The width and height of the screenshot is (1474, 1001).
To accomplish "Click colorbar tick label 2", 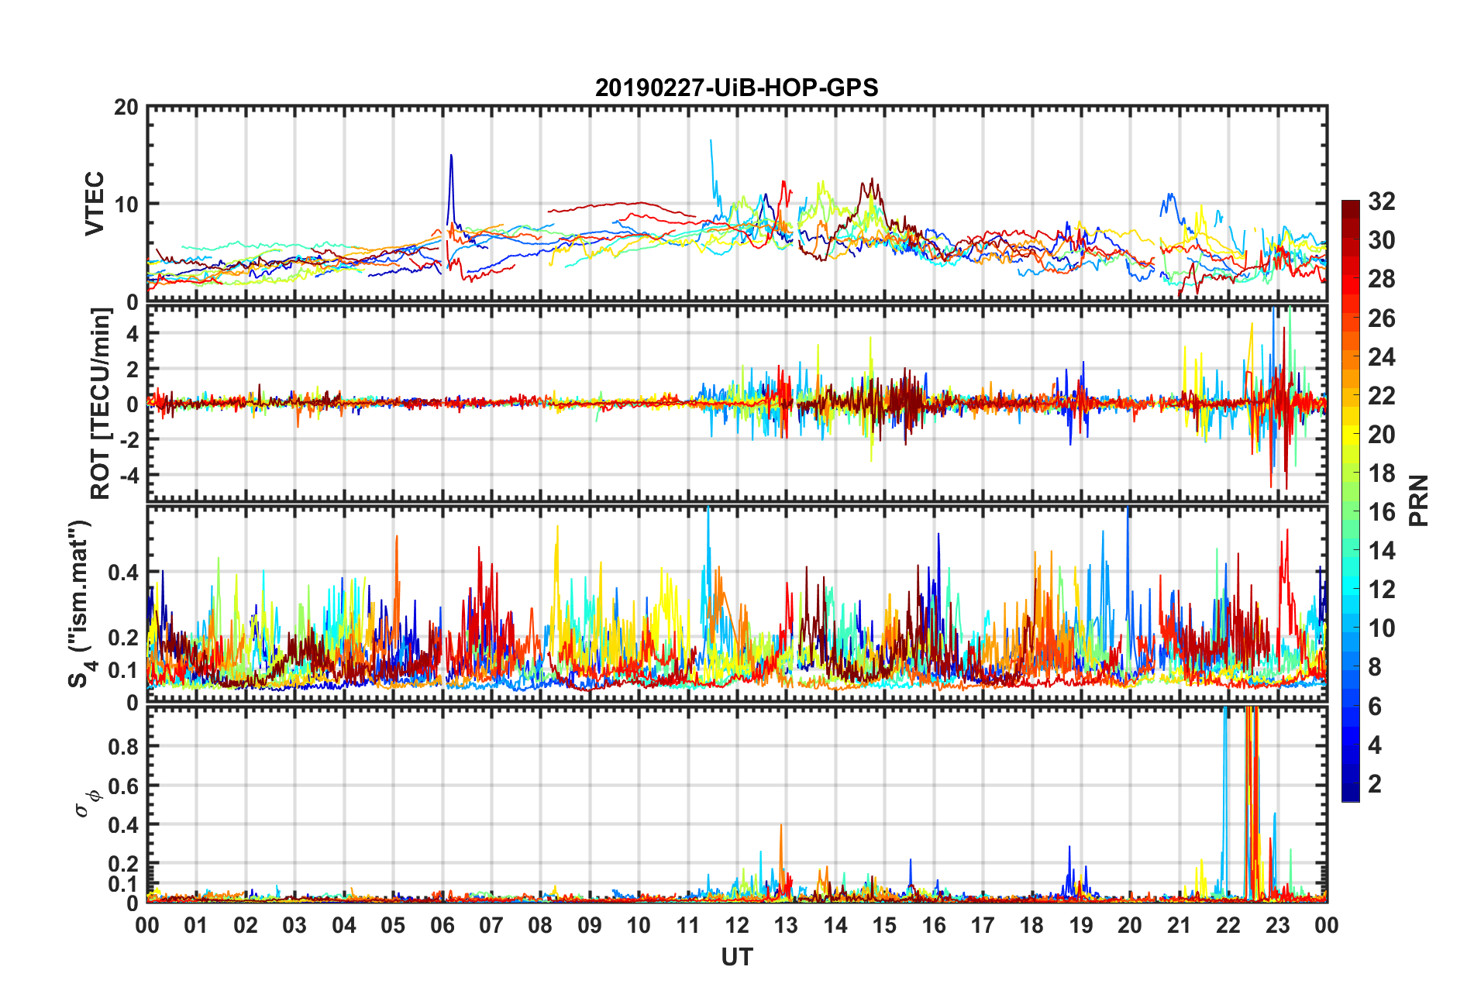I will point(1375,784).
